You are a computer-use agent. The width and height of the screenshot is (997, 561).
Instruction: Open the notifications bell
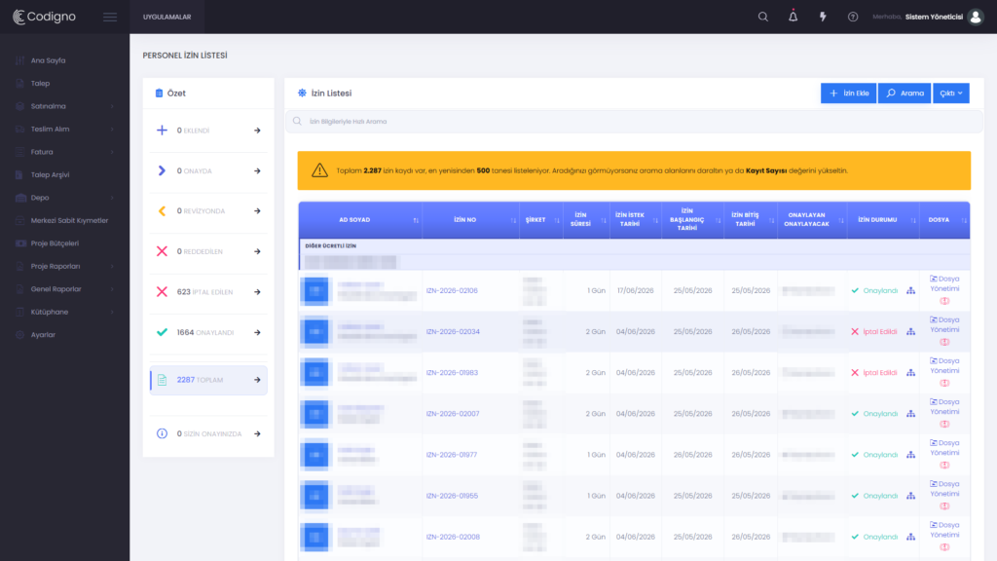tap(793, 17)
